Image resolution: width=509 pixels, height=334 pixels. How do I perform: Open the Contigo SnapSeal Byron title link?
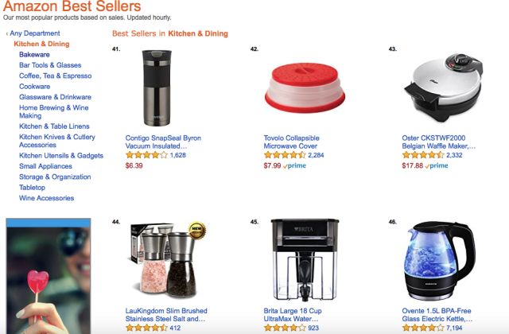(x=163, y=142)
